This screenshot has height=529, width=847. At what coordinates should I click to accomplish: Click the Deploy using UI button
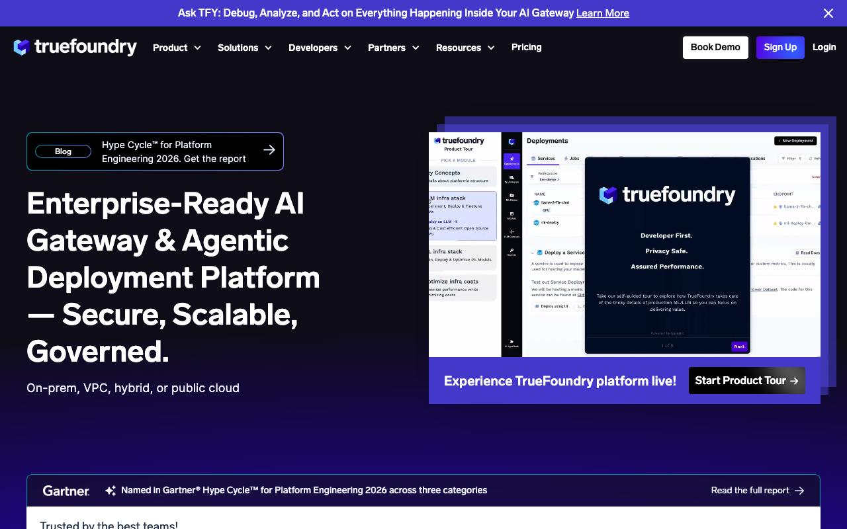point(551,306)
